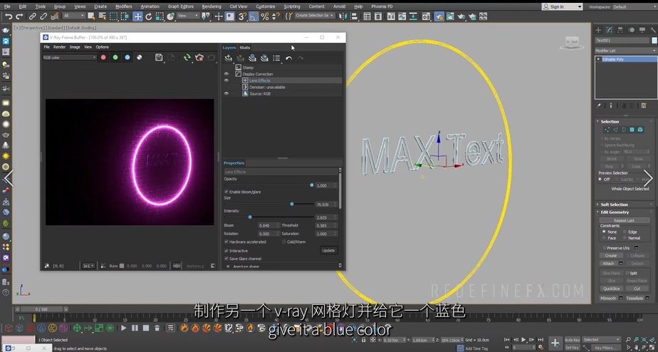Screen dimensions: 658x352
Task: Click the Undo arrow in main toolbar
Action: pos(9,16)
